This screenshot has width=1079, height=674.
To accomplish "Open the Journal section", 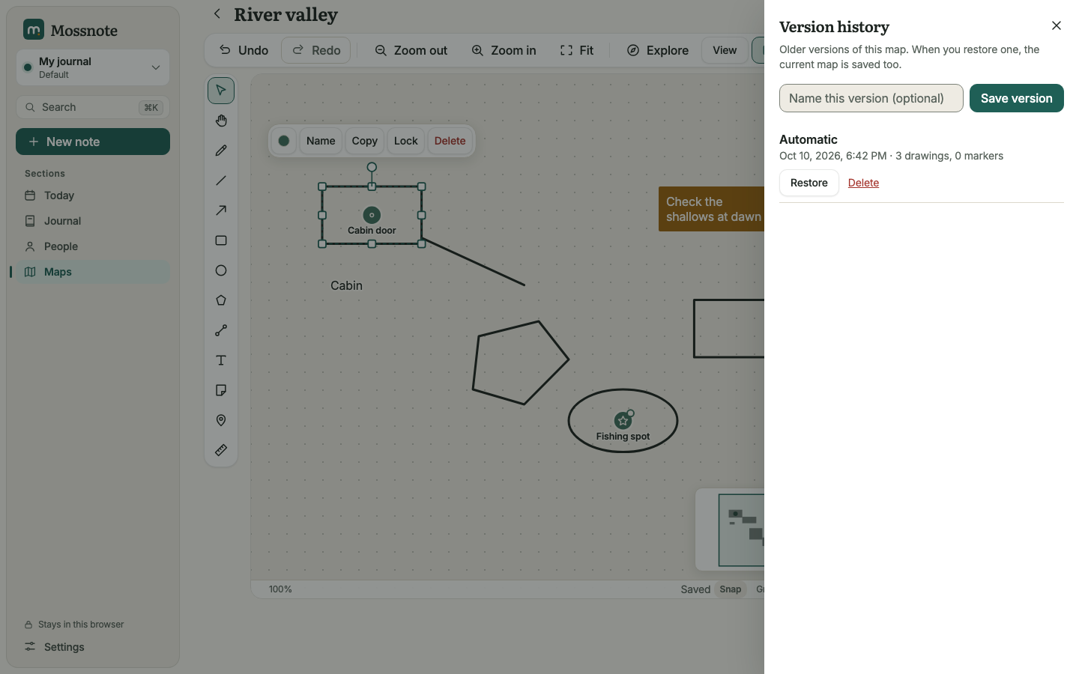I will (93, 221).
